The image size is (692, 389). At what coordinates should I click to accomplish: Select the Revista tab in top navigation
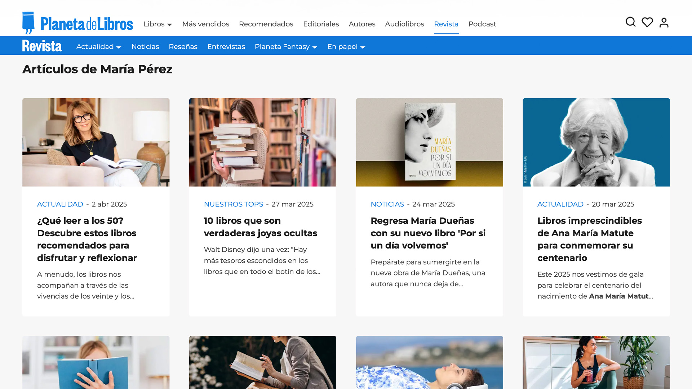(446, 24)
